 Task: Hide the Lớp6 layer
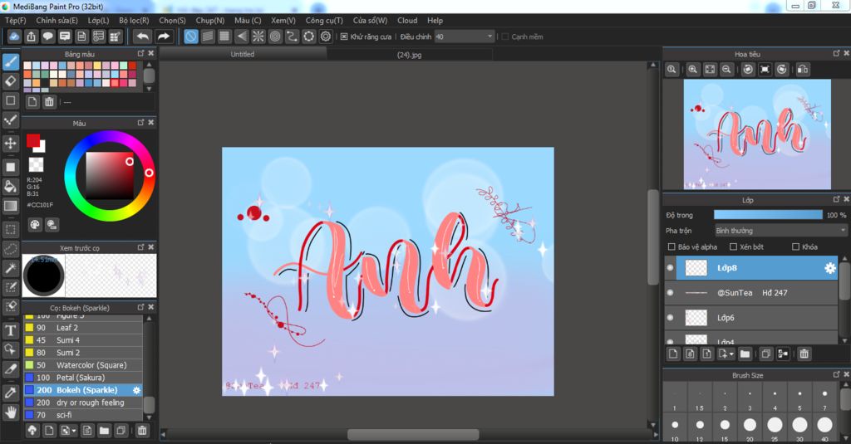[671, 318]
